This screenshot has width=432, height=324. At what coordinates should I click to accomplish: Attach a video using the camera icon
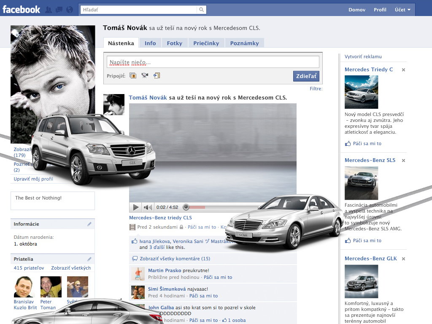(145, 75)
